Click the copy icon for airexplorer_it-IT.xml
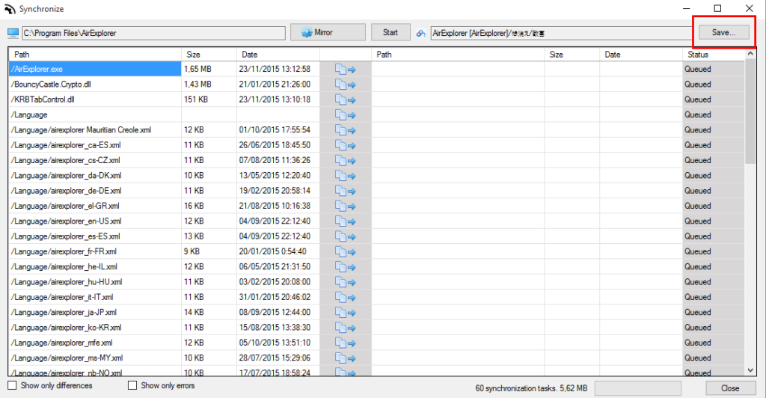Screen dimensions: 766x398 click(x=346, y=297)
